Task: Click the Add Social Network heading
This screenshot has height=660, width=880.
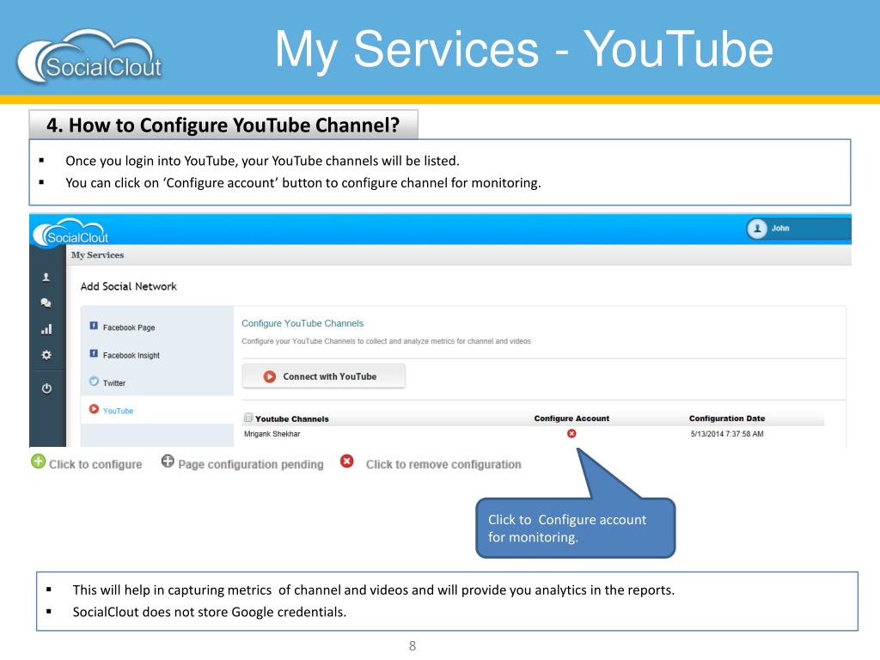Action: point(129,286)
